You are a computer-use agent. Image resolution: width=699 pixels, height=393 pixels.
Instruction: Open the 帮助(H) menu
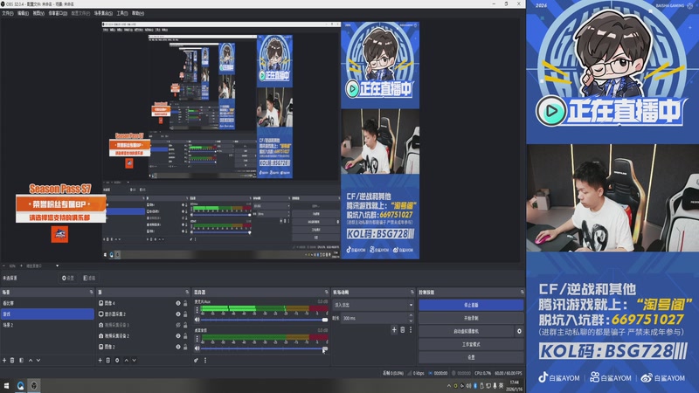138,13
